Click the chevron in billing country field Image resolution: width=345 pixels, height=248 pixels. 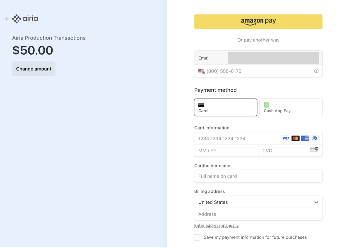[x=316, y=202]
